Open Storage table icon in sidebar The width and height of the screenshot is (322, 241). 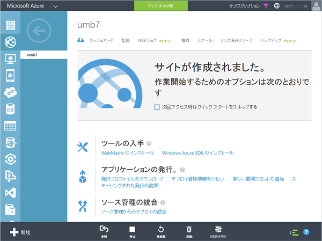pos(10,126)
